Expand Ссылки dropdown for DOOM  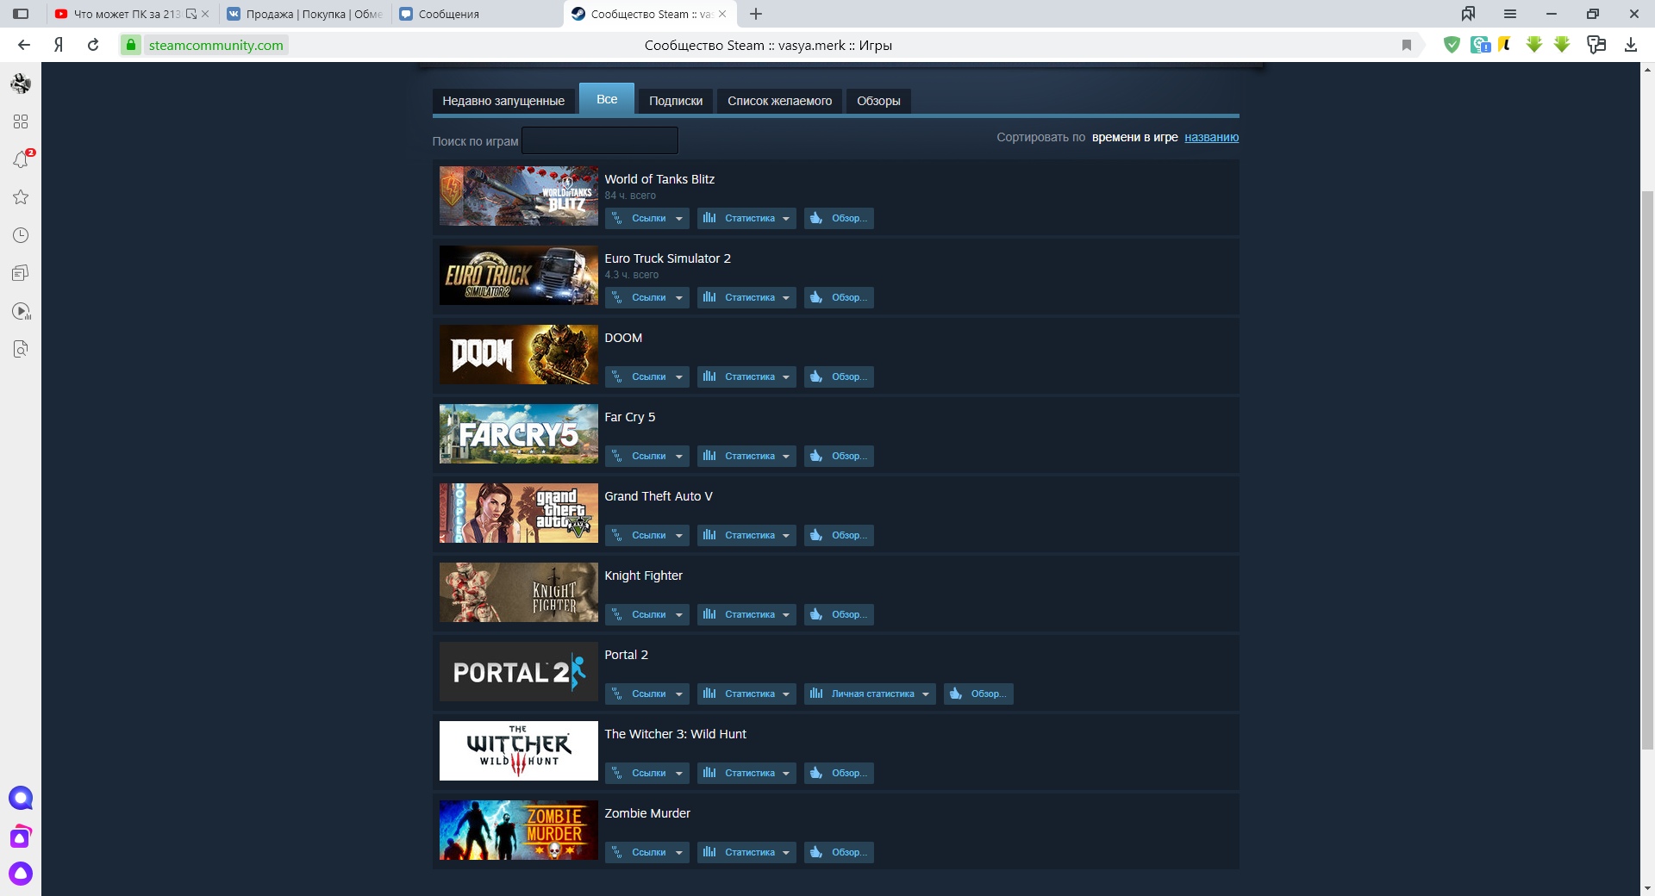click(x=647, y=376)
